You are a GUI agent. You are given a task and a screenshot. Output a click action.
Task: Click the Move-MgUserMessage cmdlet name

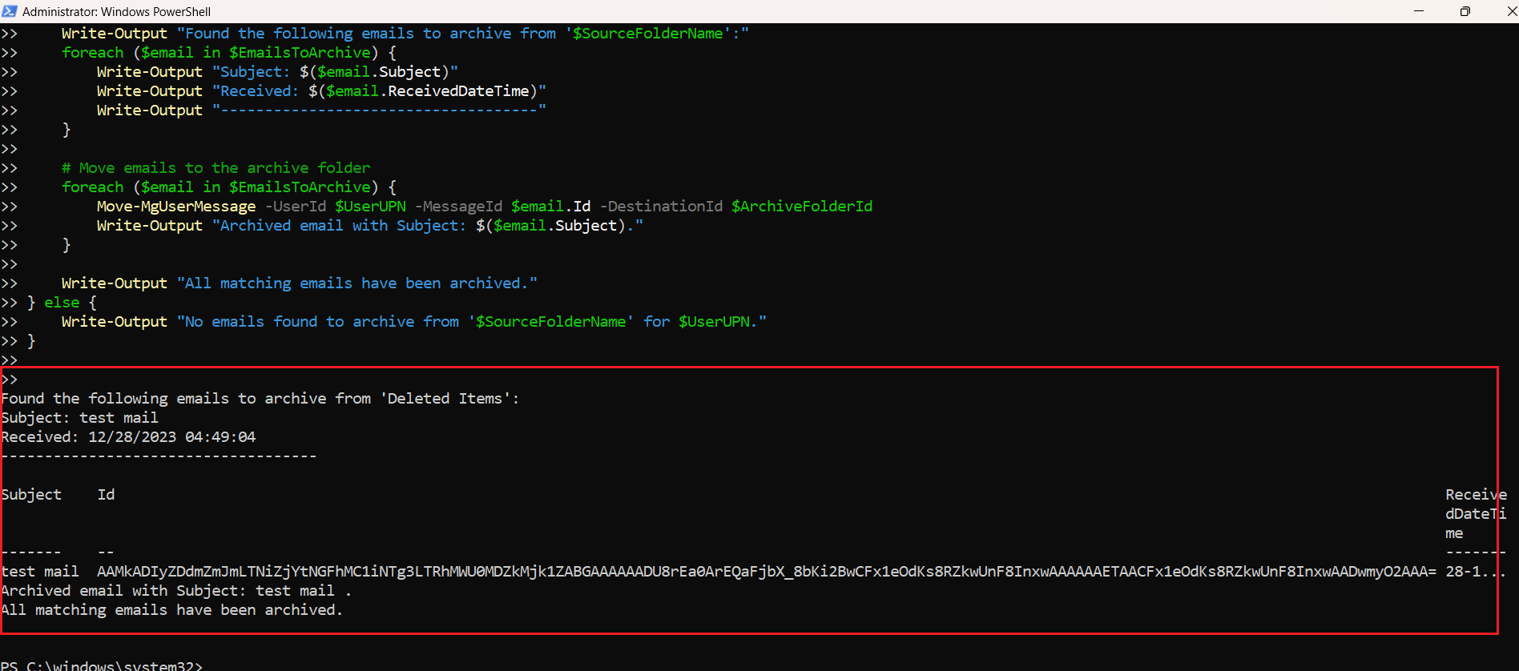pos(176,207)
